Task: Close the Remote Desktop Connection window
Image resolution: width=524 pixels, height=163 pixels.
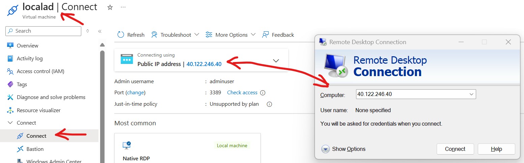Action: pyautogui.click(x=508, y=42)
